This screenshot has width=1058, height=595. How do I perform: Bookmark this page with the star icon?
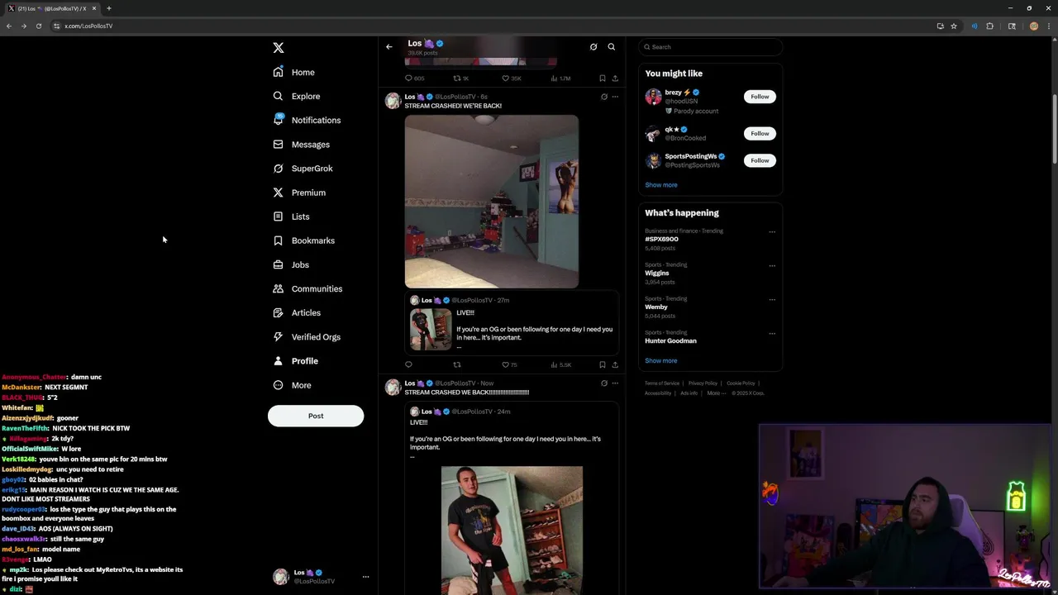point(954,26)
